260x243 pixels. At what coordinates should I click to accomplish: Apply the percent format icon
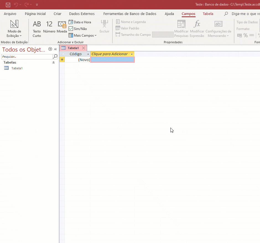point(245,35)
